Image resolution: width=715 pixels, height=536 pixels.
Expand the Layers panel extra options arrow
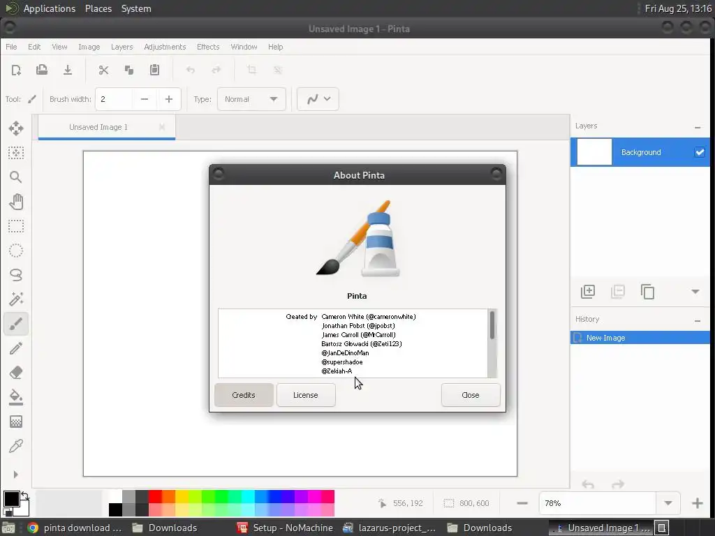tap(695, 292)
